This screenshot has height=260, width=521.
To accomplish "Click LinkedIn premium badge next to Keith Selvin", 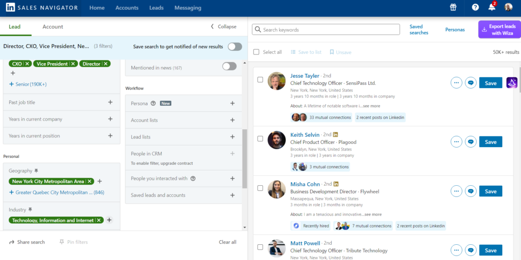I will 336,135.
